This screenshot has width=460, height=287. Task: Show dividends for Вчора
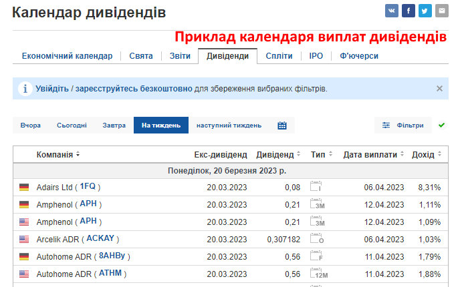[31, 125]
